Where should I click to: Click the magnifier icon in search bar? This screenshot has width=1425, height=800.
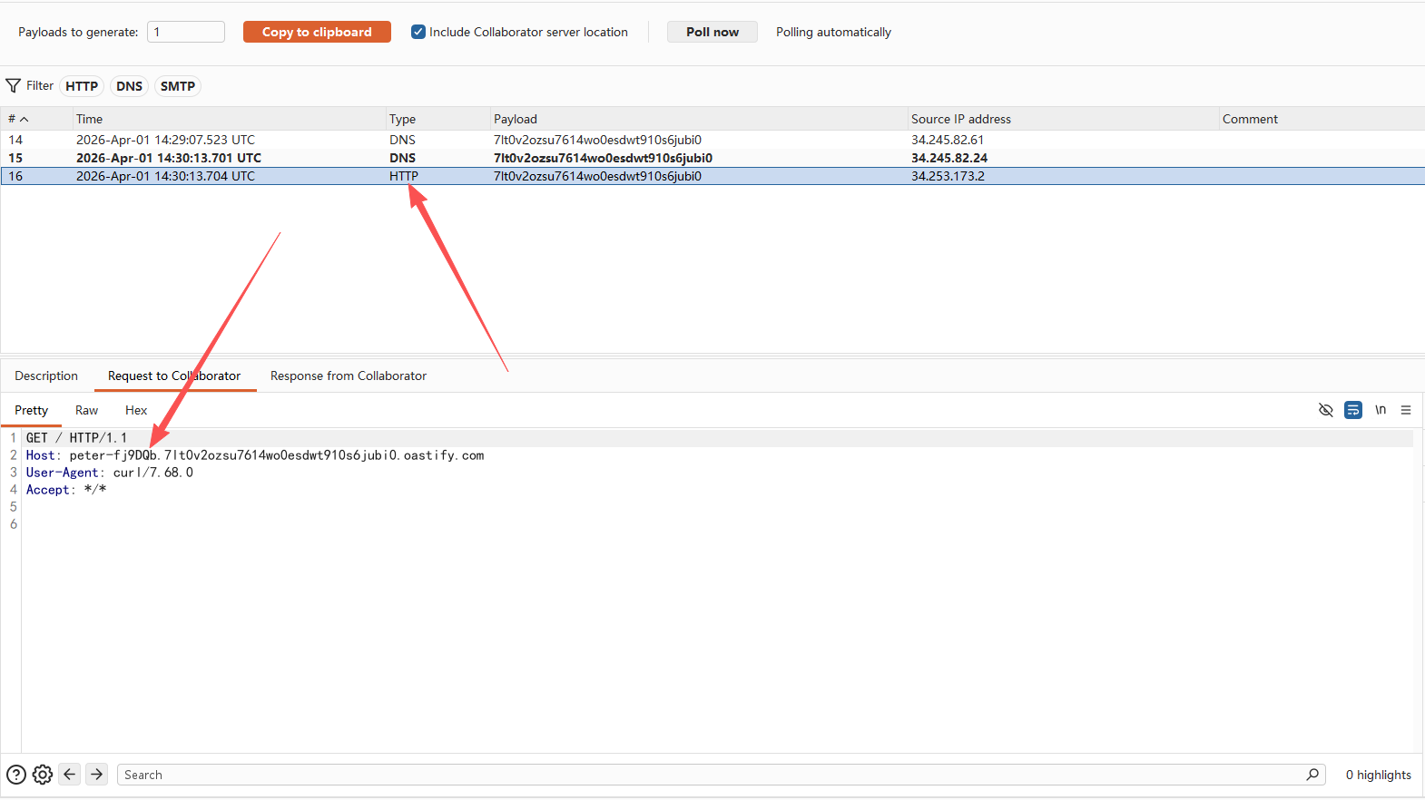tap(1312, 775)
